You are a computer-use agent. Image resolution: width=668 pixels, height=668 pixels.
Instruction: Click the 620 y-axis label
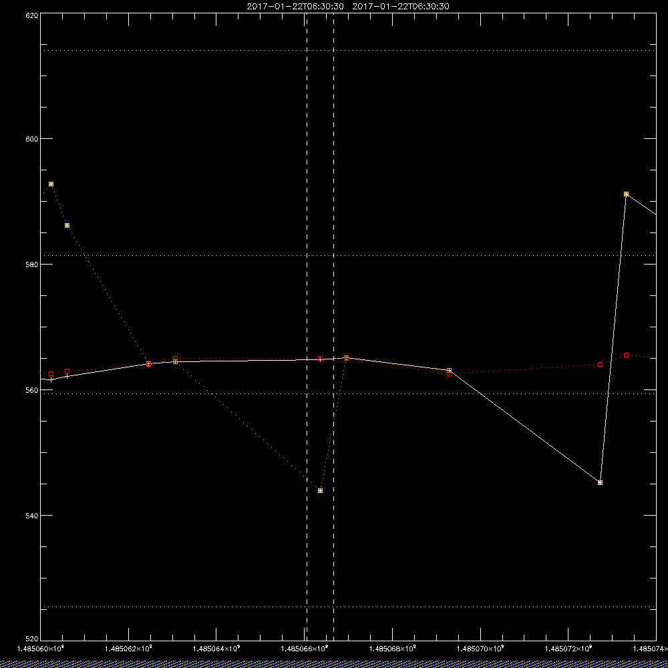(x=32, y=15)
